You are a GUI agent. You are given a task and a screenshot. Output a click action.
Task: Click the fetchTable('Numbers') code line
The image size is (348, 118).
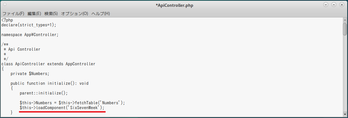[72, 103]
